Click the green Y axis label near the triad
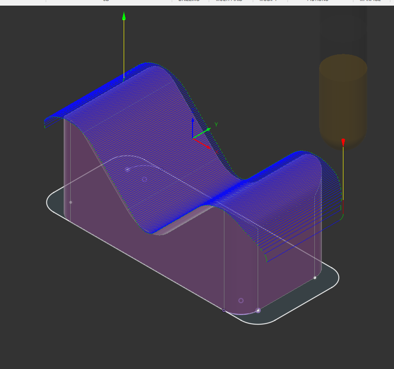Image resolution: width=394 pixels, height=369 pixels. (x=216, y=124)
